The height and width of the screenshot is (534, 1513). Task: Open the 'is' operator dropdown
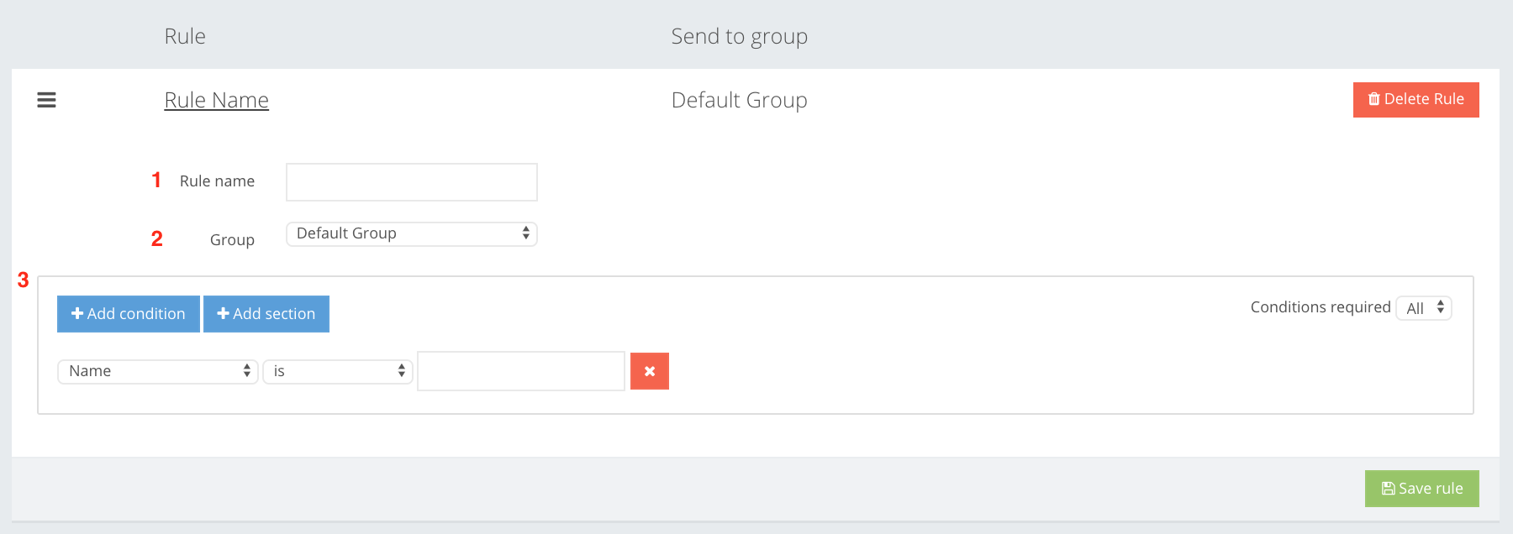click(338, 371)
